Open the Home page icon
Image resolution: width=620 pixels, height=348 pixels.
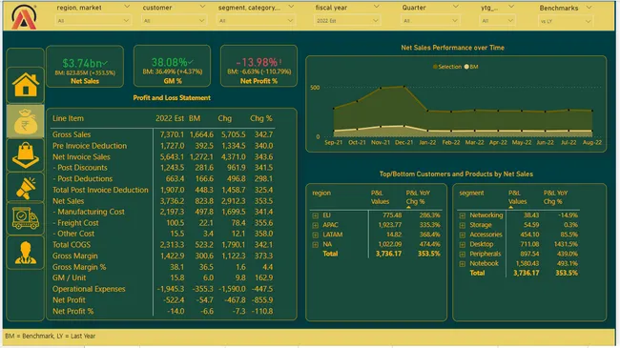tap(26, 85)
